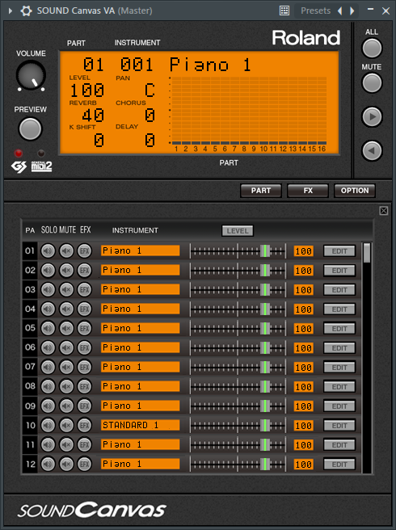Open plugin options gear icon

coord(26,11)
